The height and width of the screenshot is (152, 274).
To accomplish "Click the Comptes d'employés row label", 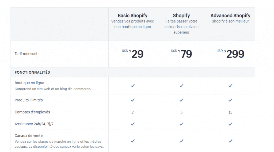I will [x=32, y=112].
